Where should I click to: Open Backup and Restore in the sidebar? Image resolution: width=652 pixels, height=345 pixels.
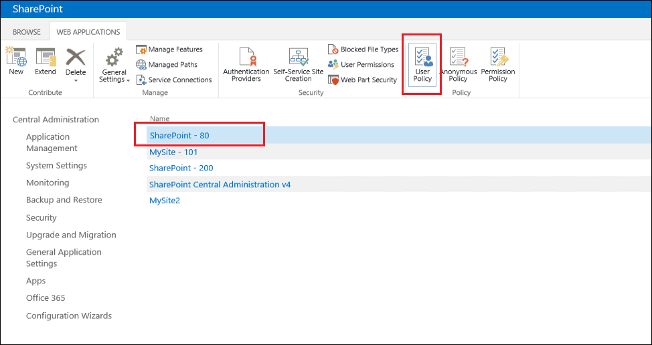(x=64, y=200)
